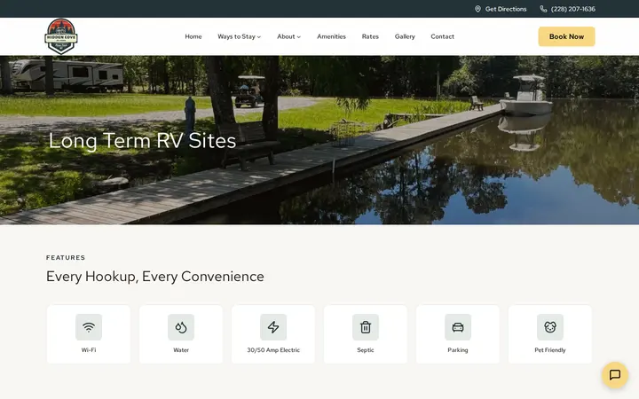Click the Get Directions link
The height and width of the screenshot is (399, 639).
click(x=506, y=9)
